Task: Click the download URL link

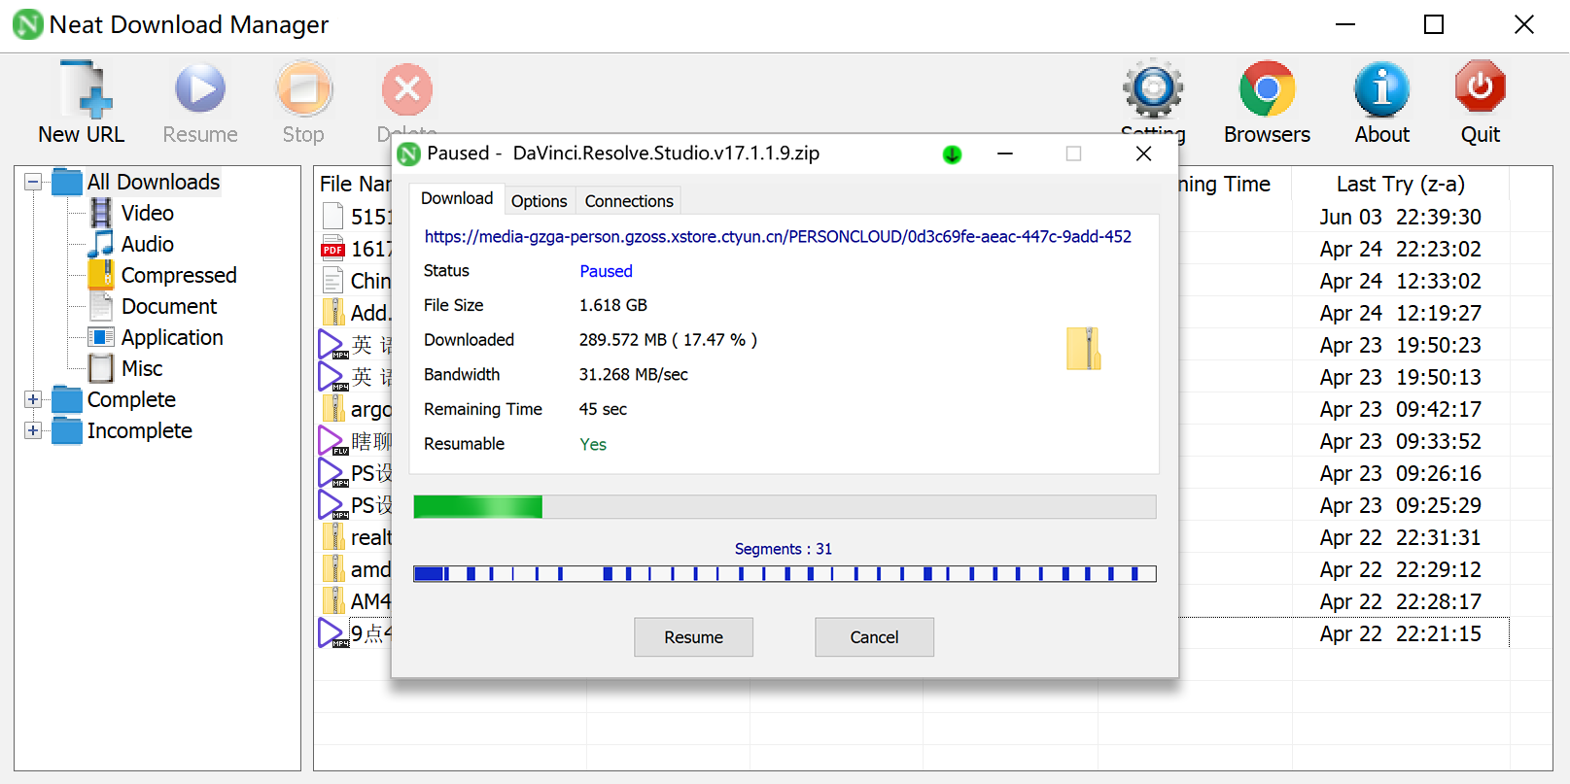Action: point(778,236)
